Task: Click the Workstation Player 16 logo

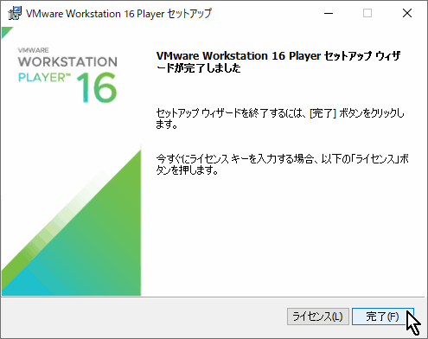Action: tap(67, 75)
